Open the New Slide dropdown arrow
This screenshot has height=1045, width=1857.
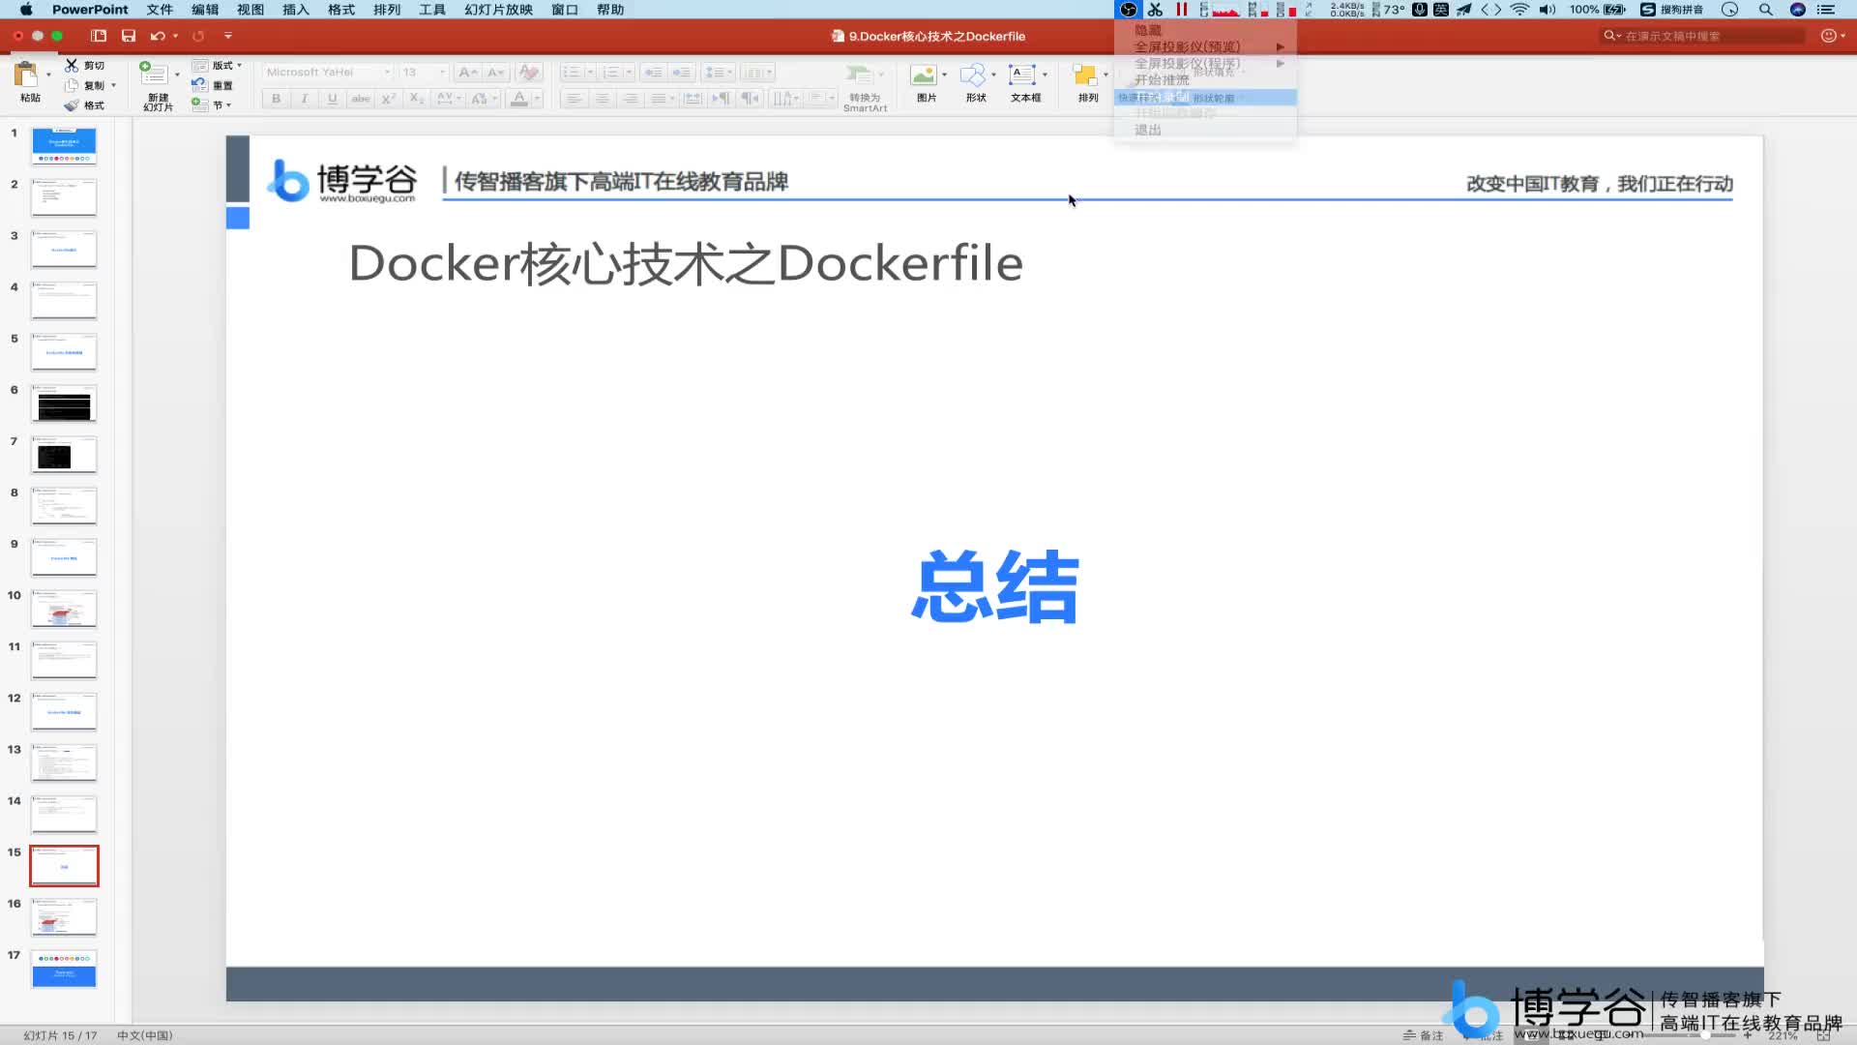(177, 75)
